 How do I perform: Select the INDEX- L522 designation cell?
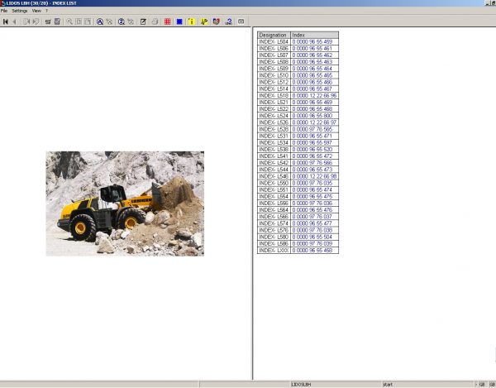[274, 109]
